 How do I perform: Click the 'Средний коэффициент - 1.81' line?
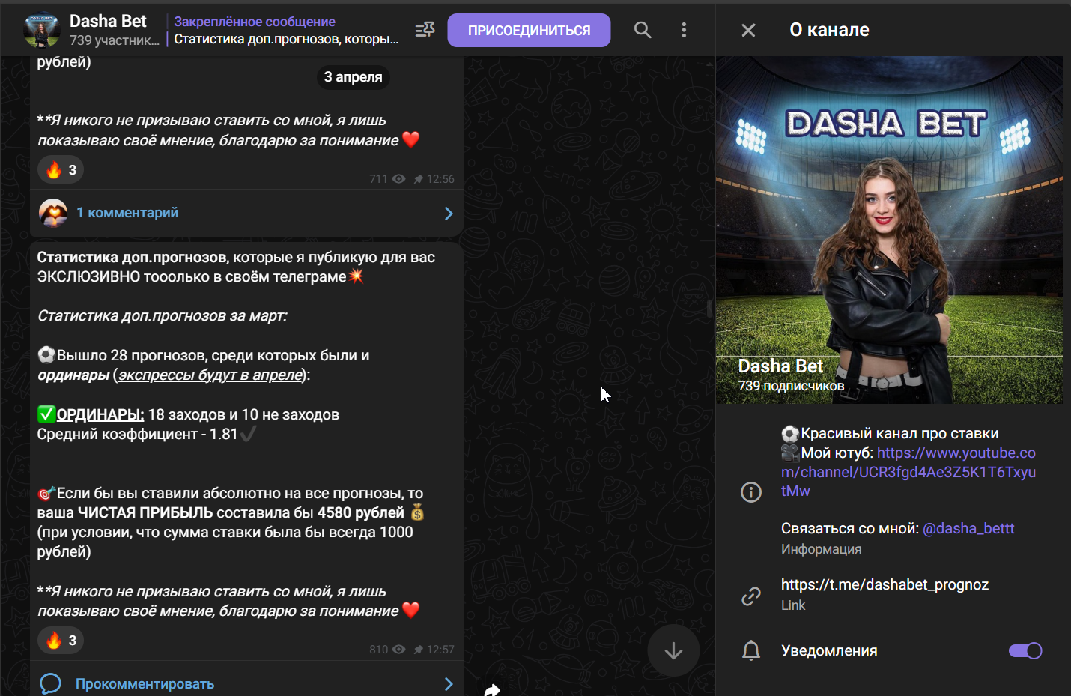click(x=137, y=434)
